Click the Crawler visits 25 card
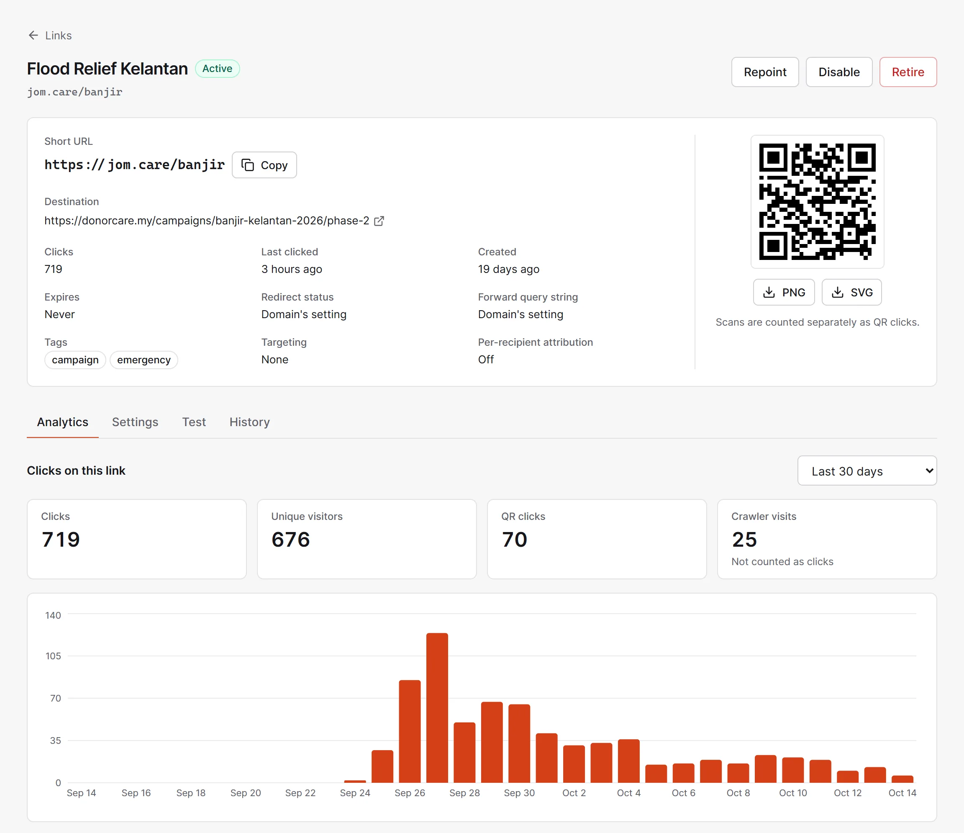Screen dimensions: 964x833 click(x=827, y=539)
